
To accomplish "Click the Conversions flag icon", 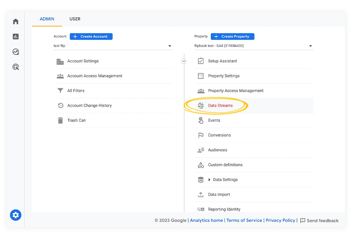I will click(201, 135).
